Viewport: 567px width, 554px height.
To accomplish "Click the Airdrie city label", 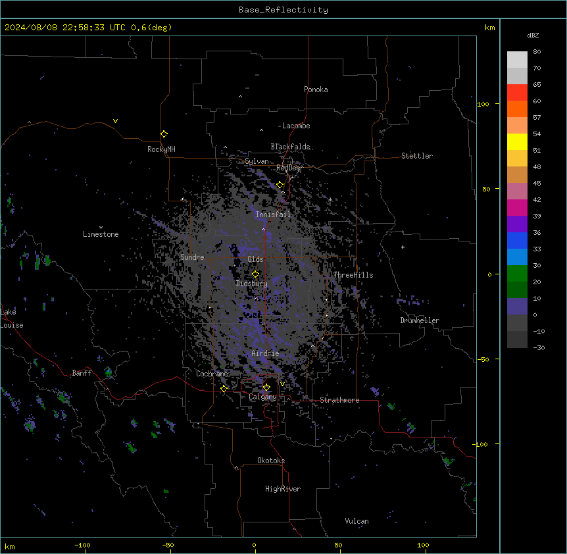I will (x=265, y=353).
